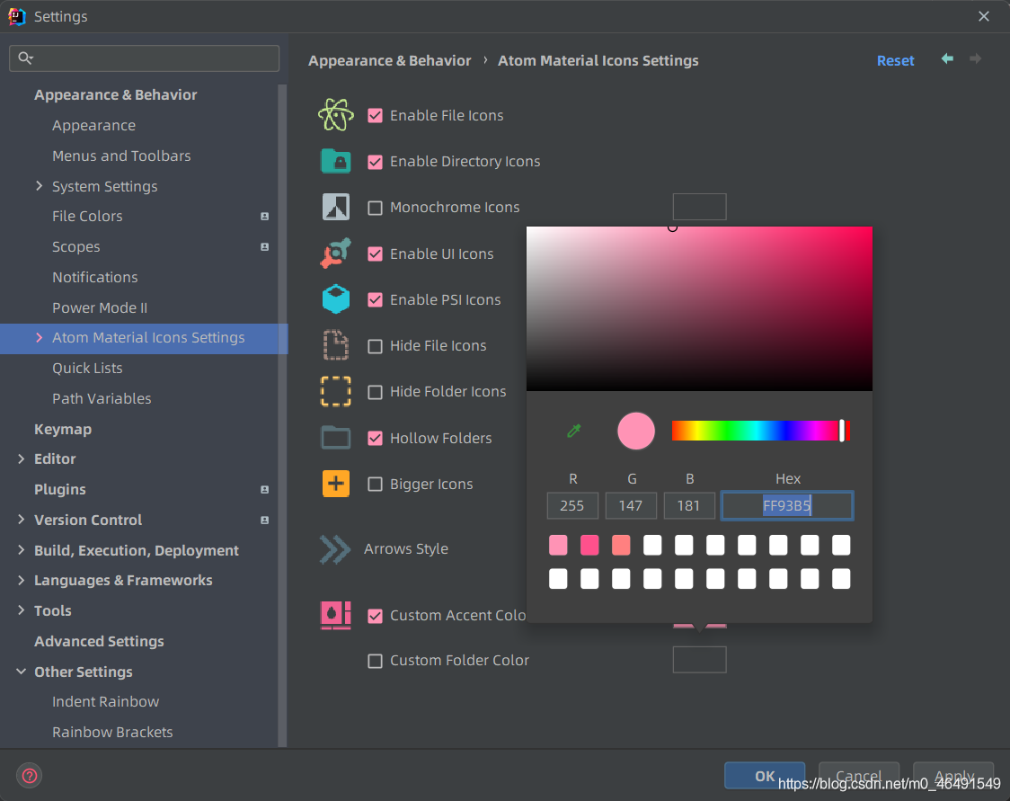1010x801 pixels.
Task: Click the orange plus Bigger Icons icon
Action: [x=335, y=484]
